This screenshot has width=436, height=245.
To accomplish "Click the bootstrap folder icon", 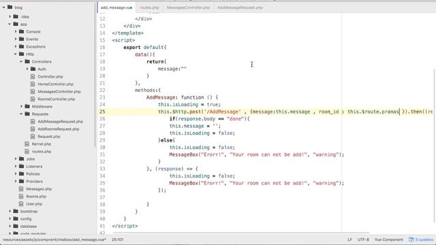I will [x=16, y=212].
